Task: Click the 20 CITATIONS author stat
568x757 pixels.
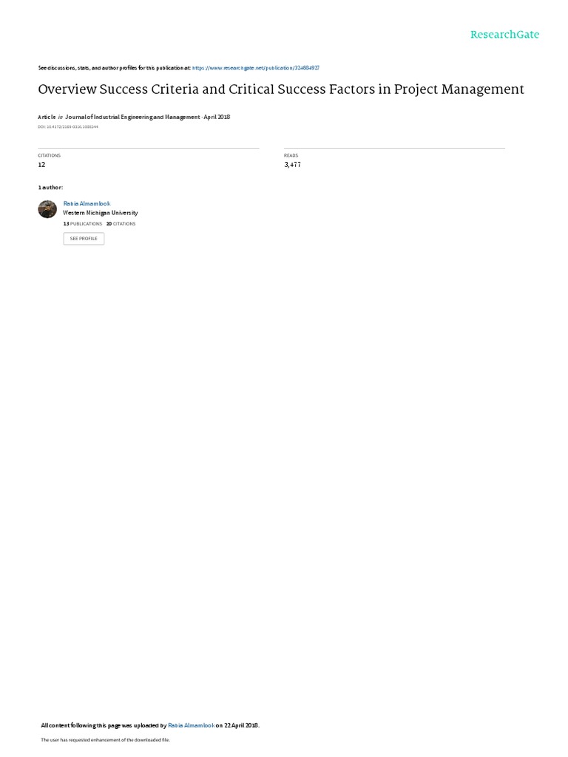Action: point(121,224)
